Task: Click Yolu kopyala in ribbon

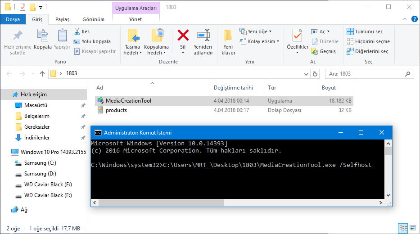Action: click(92, 41)
